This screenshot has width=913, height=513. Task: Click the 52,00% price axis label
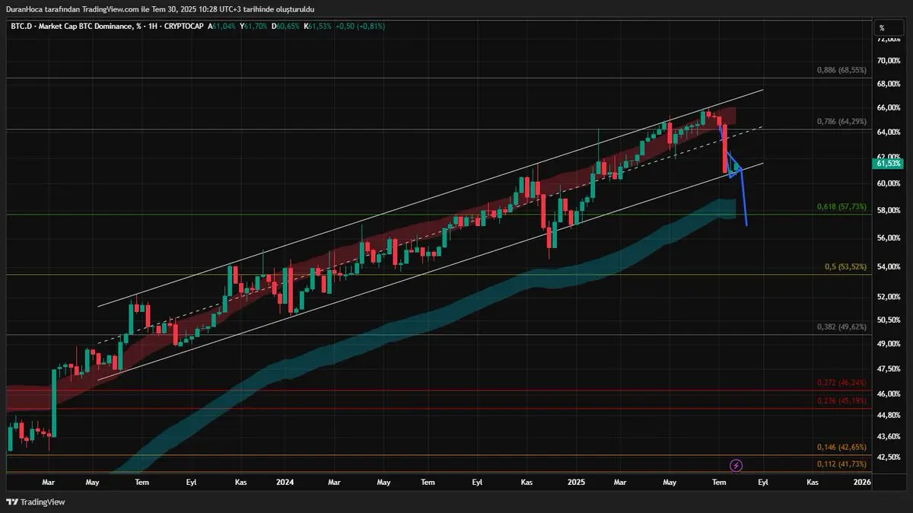pos(888,297)
